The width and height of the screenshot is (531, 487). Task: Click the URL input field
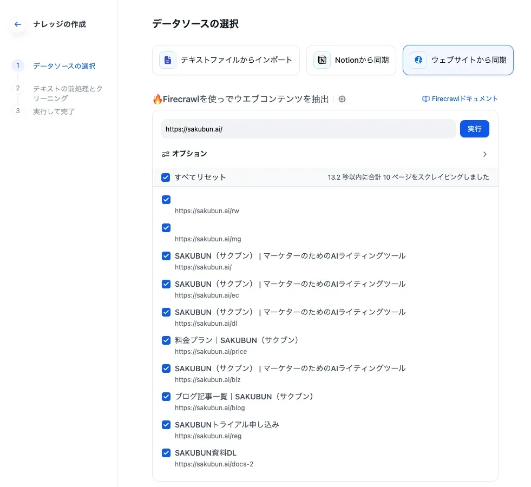coord(308,129)
